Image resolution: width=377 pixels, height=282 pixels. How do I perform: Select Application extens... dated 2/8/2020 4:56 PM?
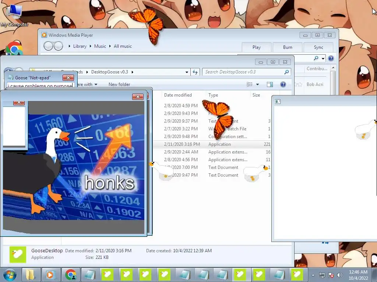pyautogui.click(x=212, y=159)
